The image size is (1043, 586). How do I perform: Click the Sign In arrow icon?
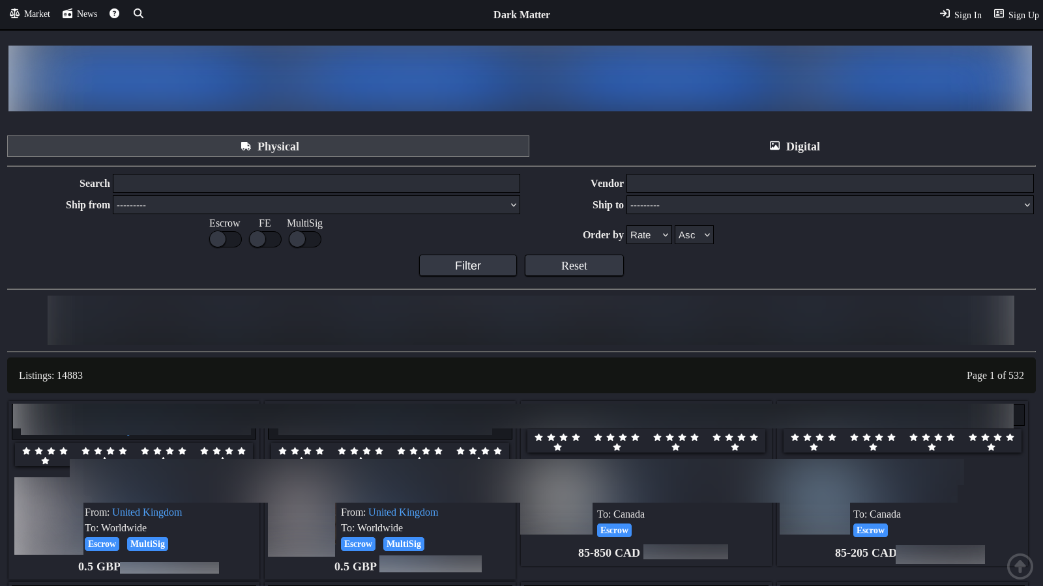point(945,14)
